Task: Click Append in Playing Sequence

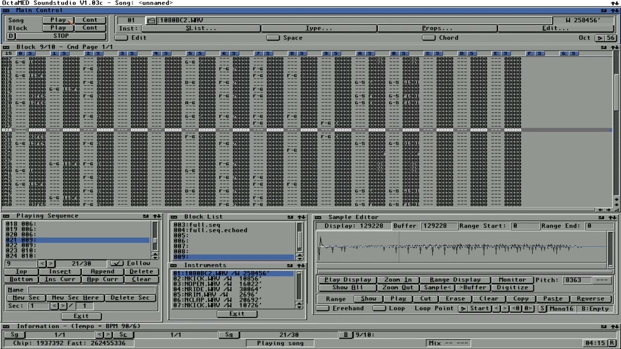Action: click(x=102, y=271)
